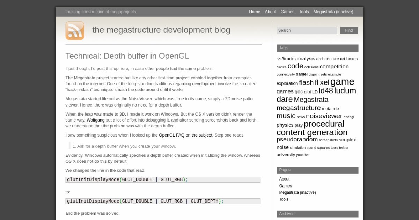Image resolution: width=419 pixels, height=220 pixels.
Task: Click the orange RSS feed icon
Action: (x=75, y=31)
